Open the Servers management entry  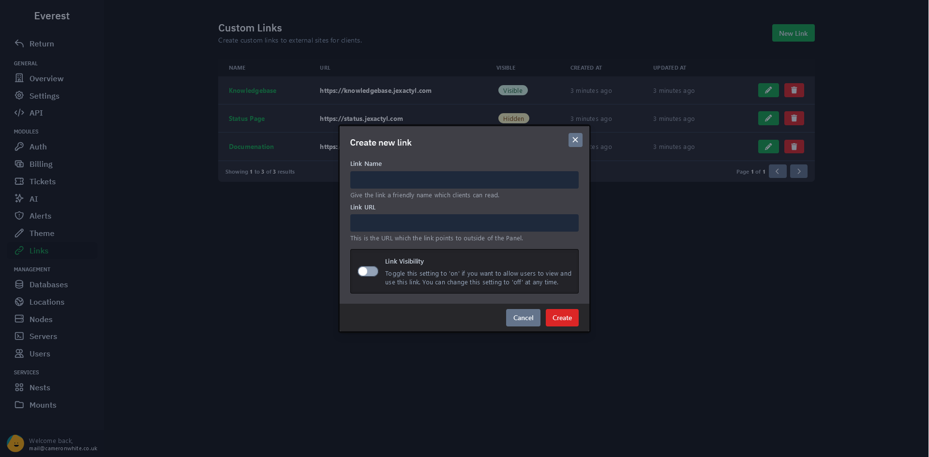coord(44,336)
